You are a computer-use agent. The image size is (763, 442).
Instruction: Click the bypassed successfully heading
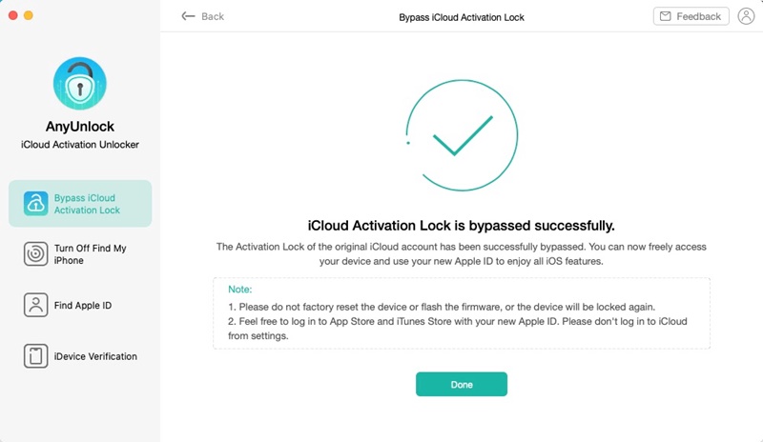(462, 226)
